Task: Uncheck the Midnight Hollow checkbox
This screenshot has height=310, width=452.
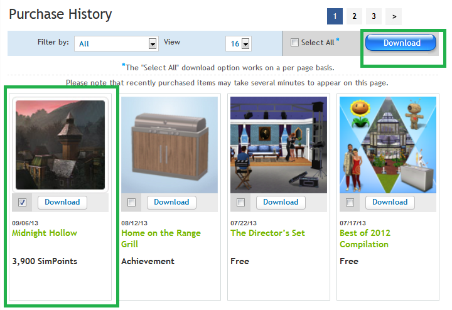Action: (x=22, y=202)
